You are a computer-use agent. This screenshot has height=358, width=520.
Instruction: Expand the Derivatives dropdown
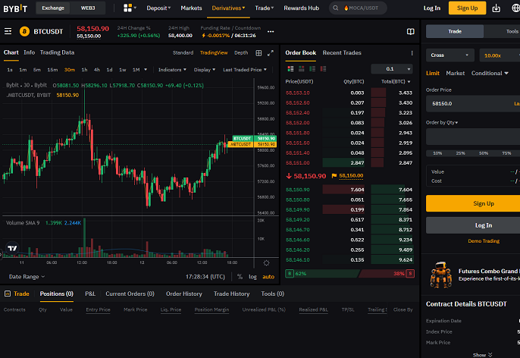coord(228,8)
